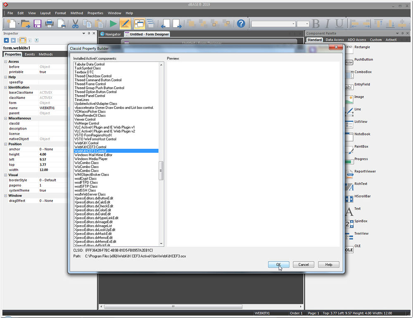Image resolution: width=413 pixels, height=318 pixels.
Task: Select the PushButton component in the palette
Action: 359,61
